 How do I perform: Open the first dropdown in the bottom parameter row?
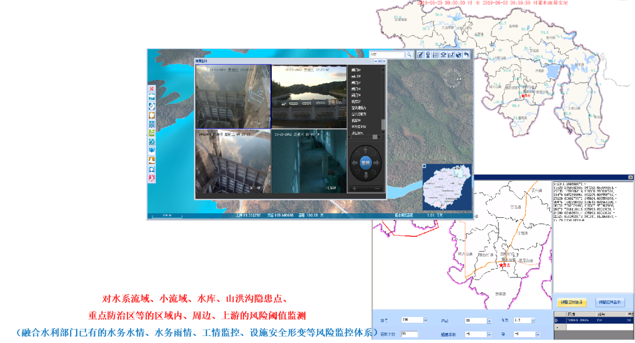click(x=426, y=320)
